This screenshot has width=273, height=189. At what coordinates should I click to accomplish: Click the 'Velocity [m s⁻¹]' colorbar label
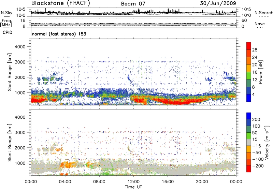[x=267, y=142]
